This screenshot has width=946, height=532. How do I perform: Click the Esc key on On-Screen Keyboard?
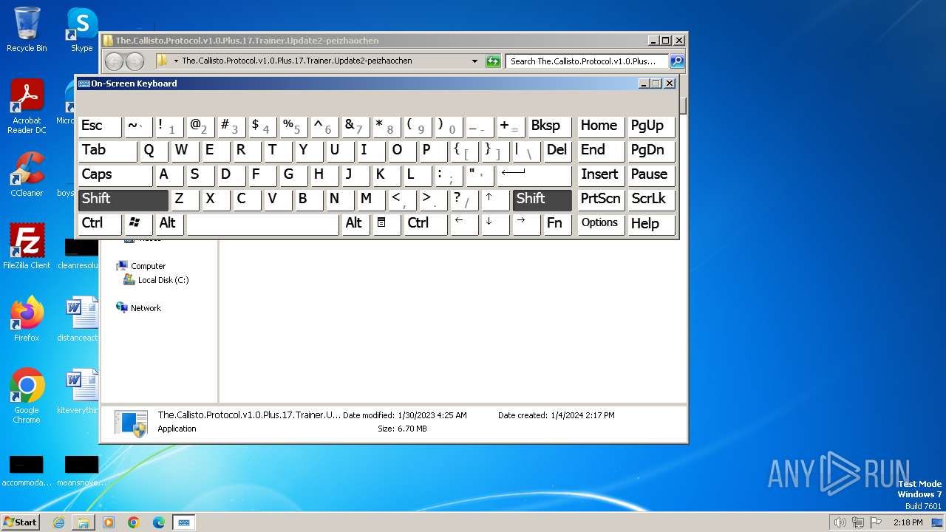pos(100,126)
